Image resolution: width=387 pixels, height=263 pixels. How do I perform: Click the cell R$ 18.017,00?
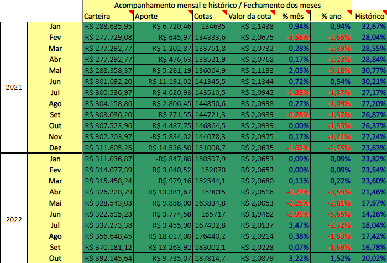tap(163, 236)
